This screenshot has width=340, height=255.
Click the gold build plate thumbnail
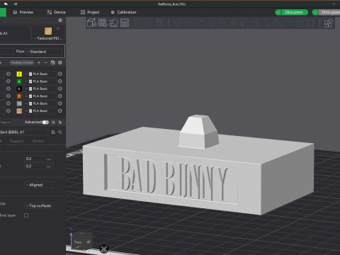48,31
